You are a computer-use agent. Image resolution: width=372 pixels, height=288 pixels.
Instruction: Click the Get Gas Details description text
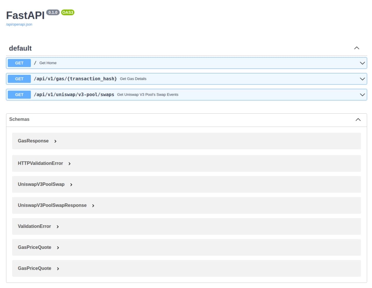(x=133, y=79)
